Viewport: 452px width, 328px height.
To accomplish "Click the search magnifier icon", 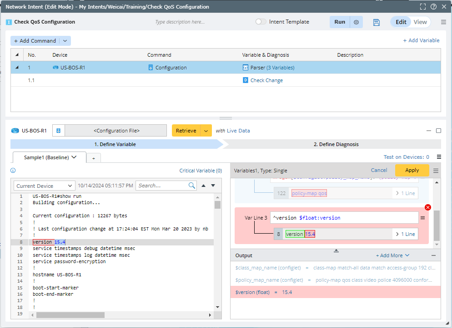I will (192, 186).
